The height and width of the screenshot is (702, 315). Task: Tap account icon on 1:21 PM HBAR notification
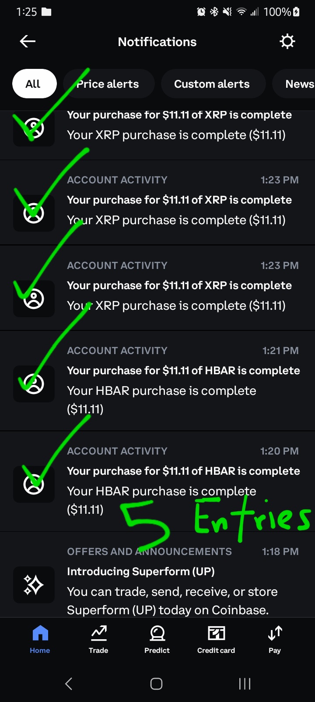click(x=34, y=384)
